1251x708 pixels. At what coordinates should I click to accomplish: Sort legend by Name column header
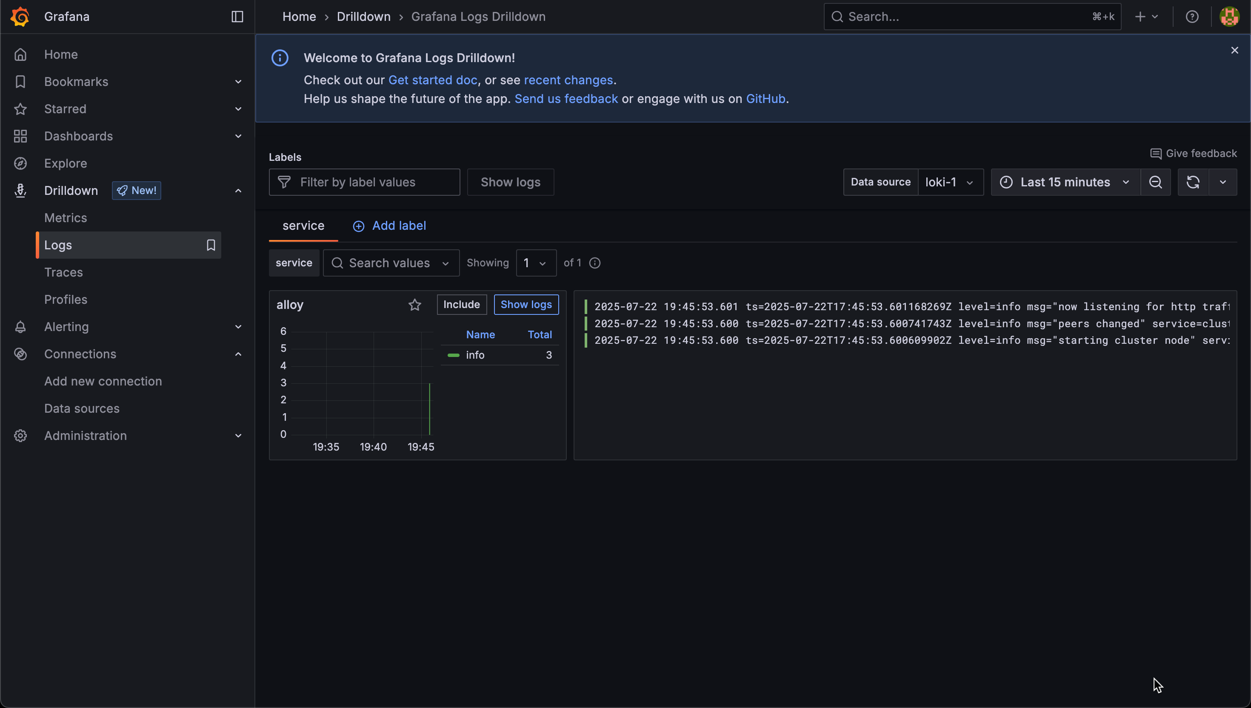480,334
